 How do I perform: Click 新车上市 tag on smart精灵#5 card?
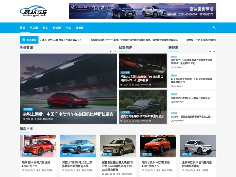point(107,154)
